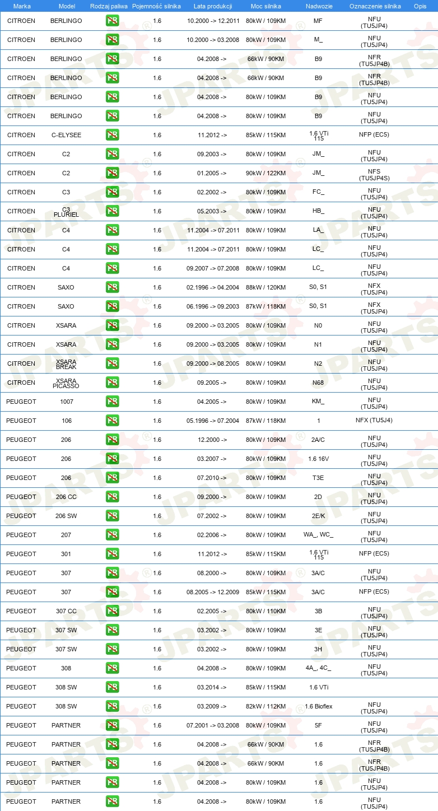
Task: Click the 'N68' body cell
Action: pyautogui.click(x=318, y=383)
